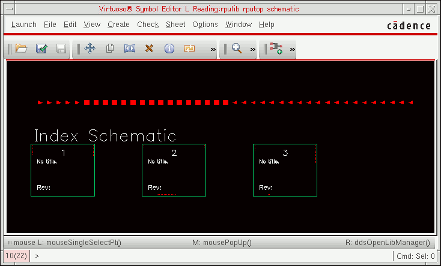Click the Check and Save icon
The height and width of the screenshot is (266, 441).
pyautogui.click(x=41, y=49)
